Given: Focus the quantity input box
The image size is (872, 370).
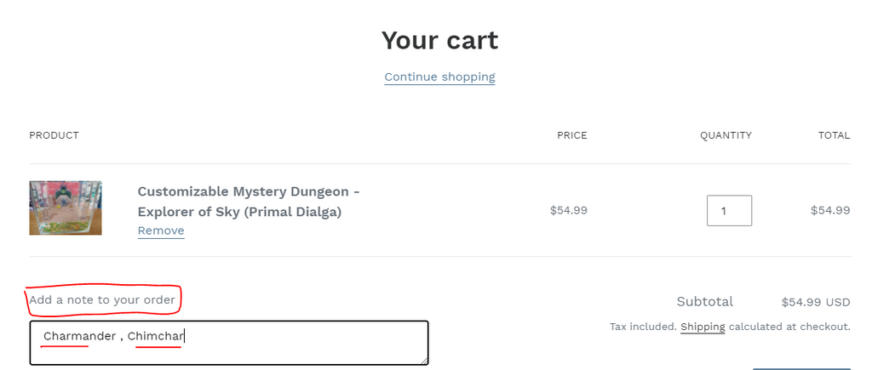Looking at the screenshot, I should click(x=728, y=211).
